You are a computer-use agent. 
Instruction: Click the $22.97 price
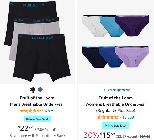(25, 128)
